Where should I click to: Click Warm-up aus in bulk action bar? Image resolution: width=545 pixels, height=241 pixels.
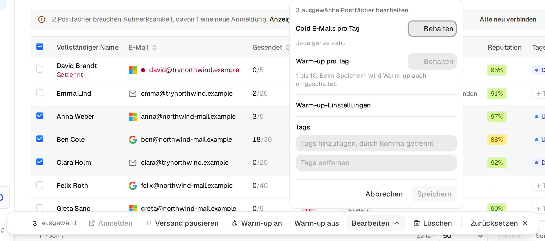[317, 223]
